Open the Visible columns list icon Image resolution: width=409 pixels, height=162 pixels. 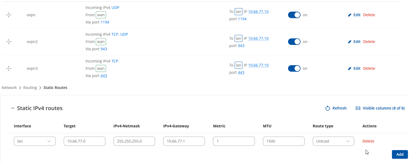click(x=358, y=108)
